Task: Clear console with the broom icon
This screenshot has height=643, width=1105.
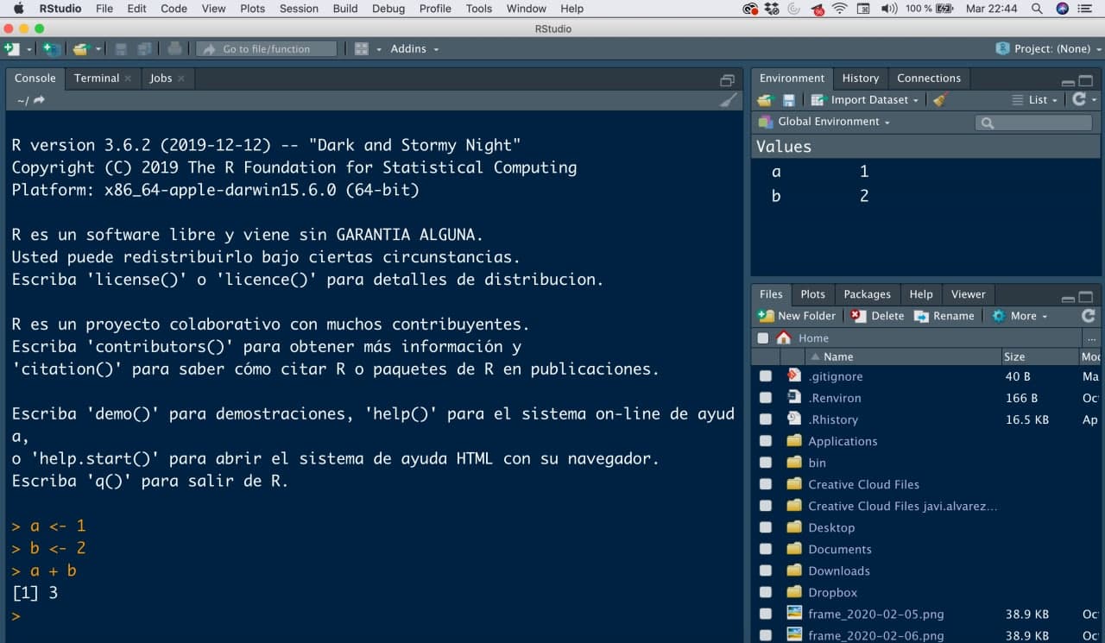Action: pos(729,100)
